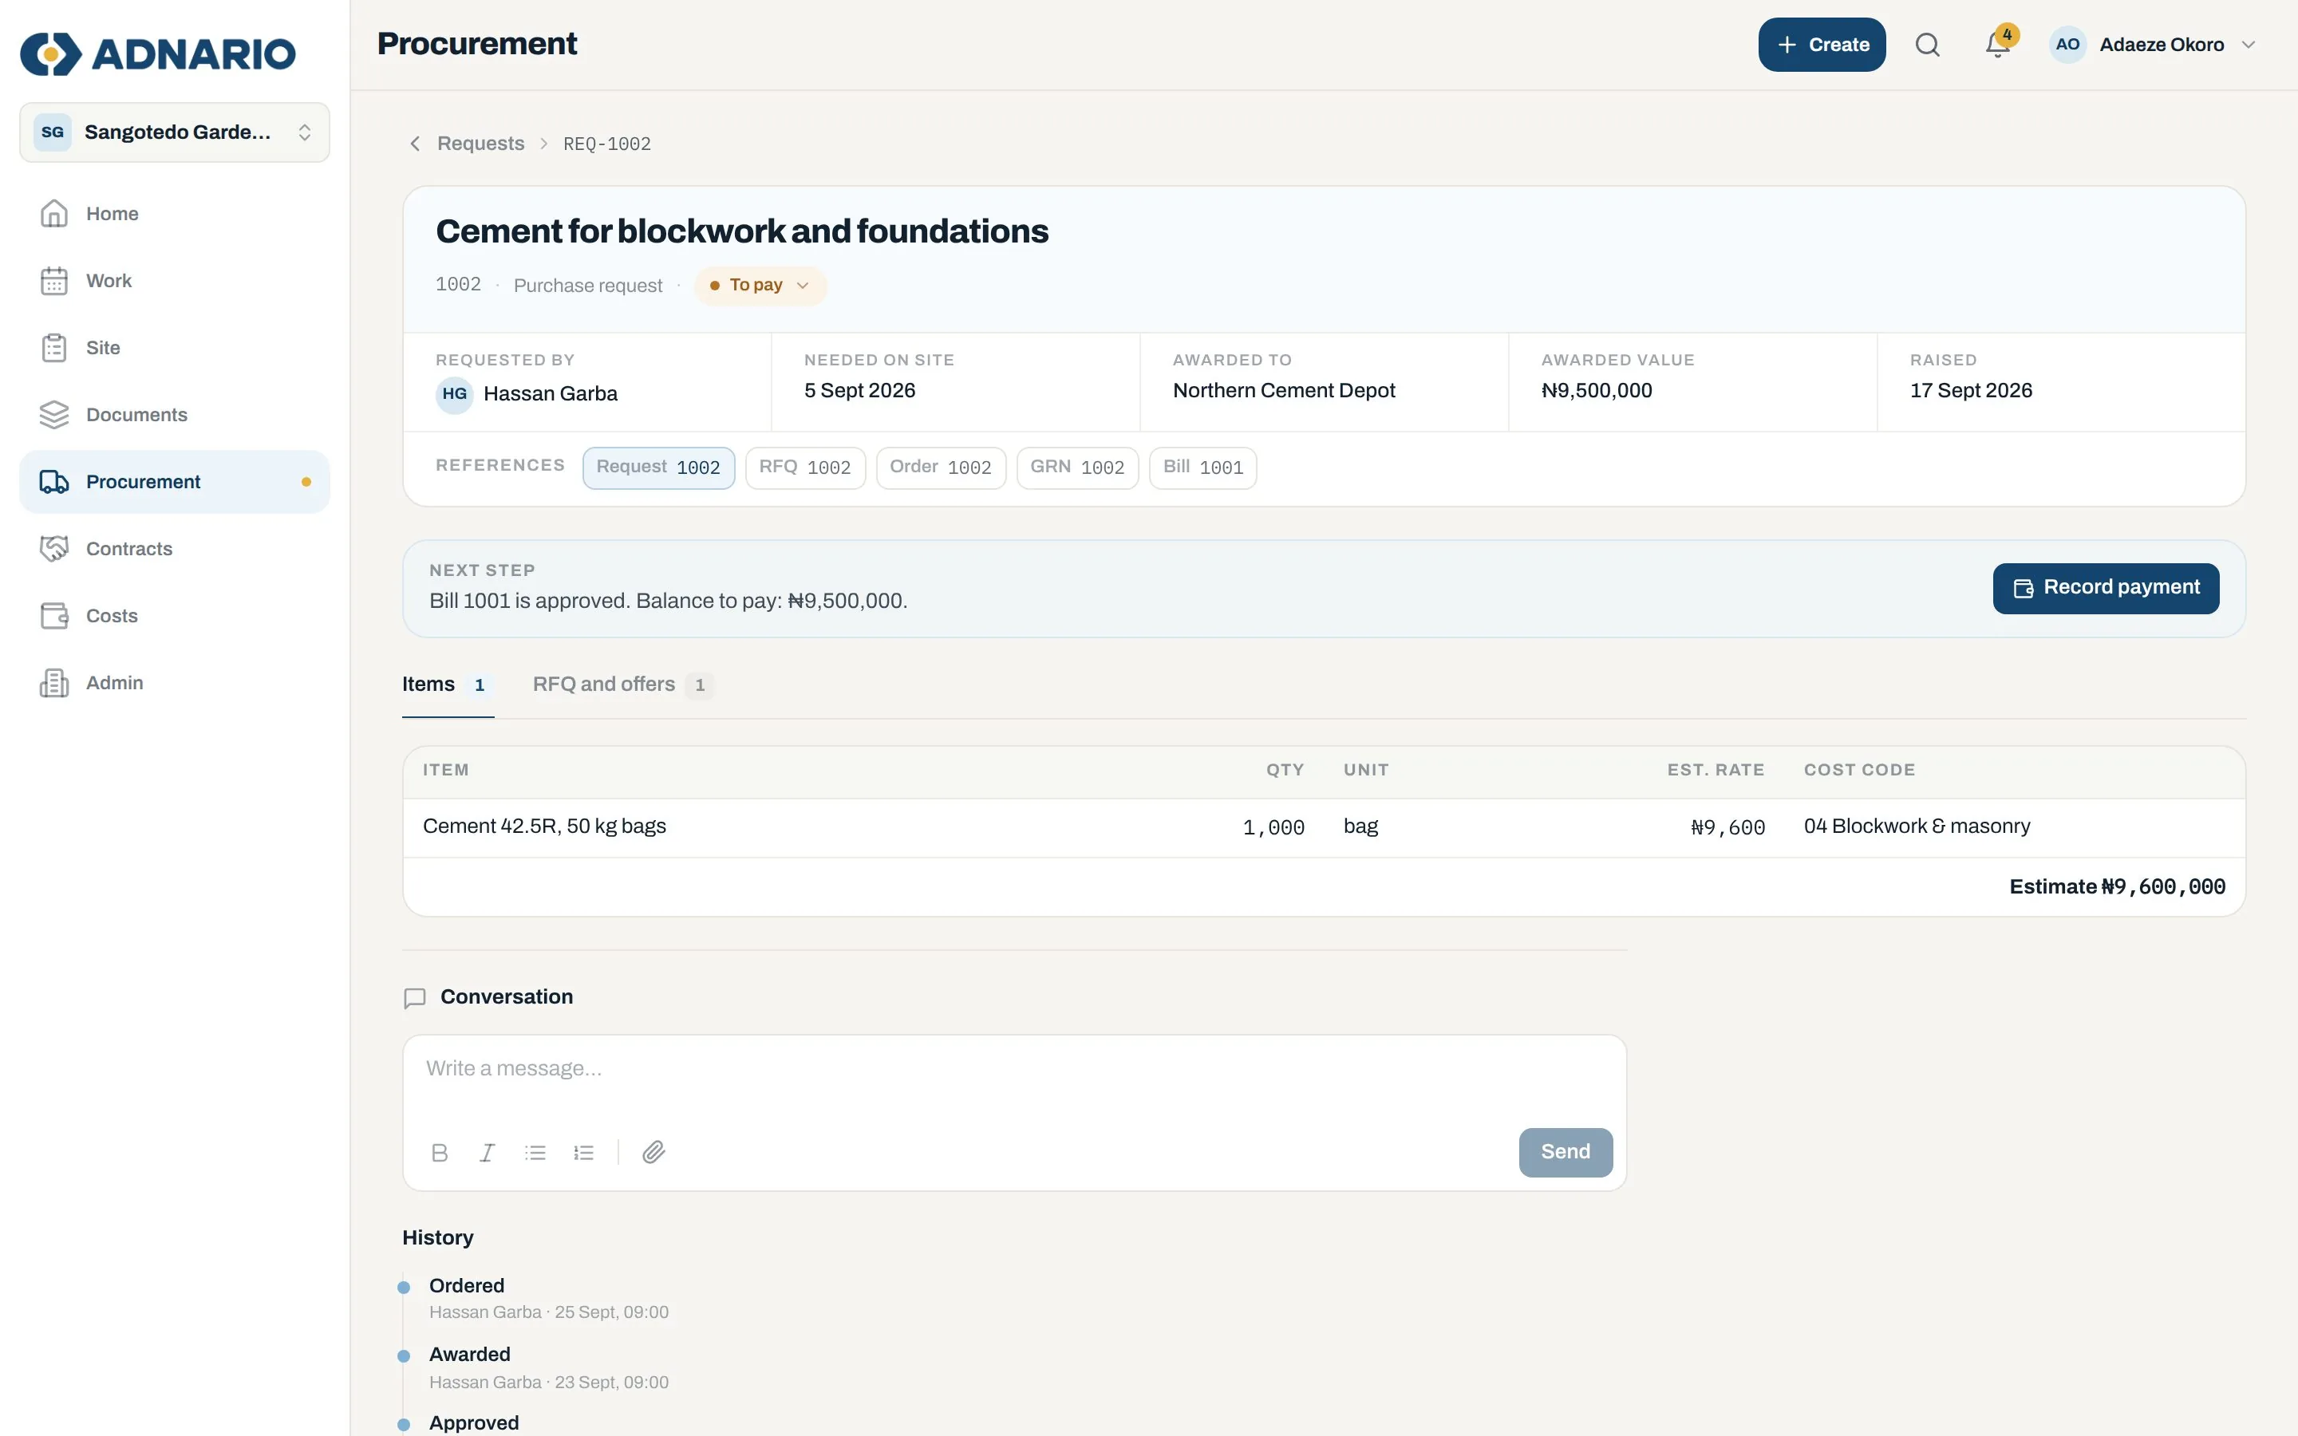
Task: Attach a file with paperclip icon
Action: tap(653, 1152)
